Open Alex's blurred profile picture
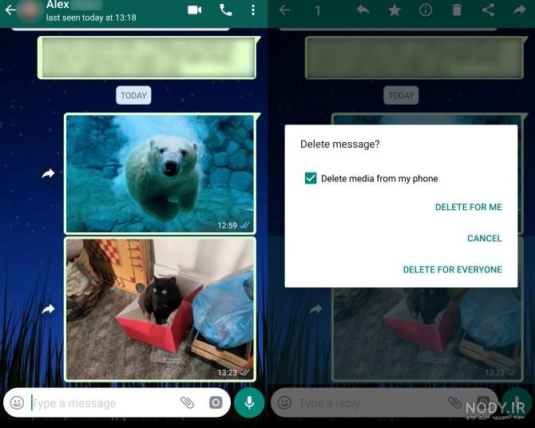 29,10
